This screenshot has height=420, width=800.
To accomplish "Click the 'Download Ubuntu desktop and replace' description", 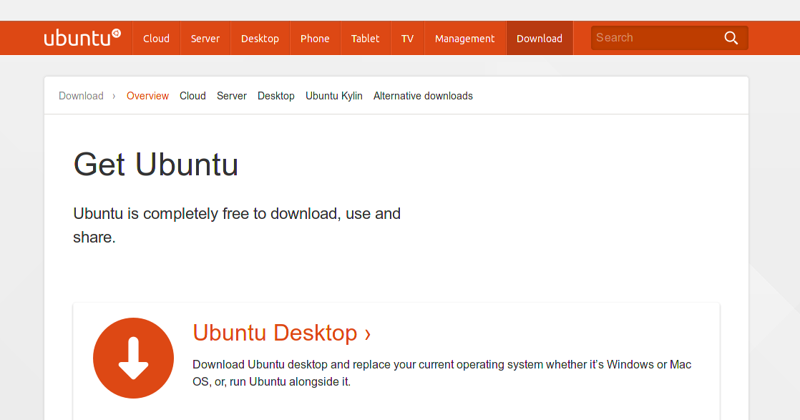I will [442, 373].
